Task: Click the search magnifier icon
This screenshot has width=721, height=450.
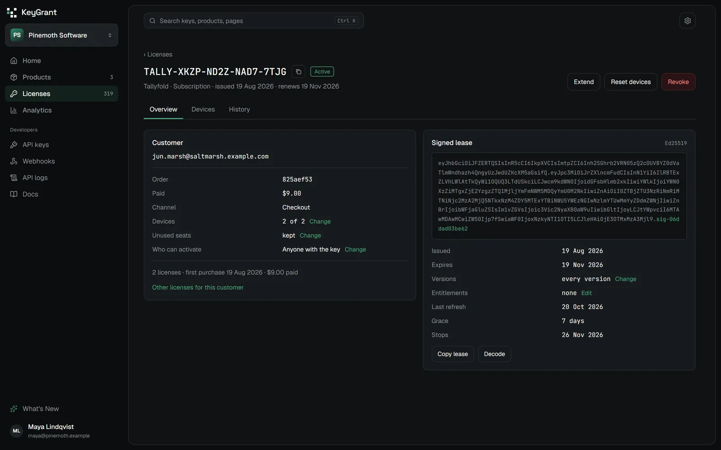Action: (152, 21)
